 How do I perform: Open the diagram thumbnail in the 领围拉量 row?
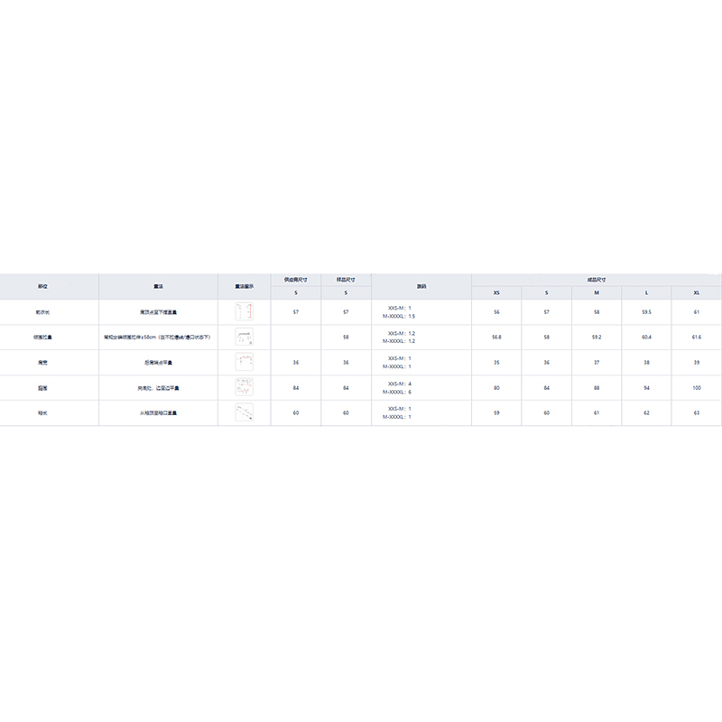(x=244, y=337)
